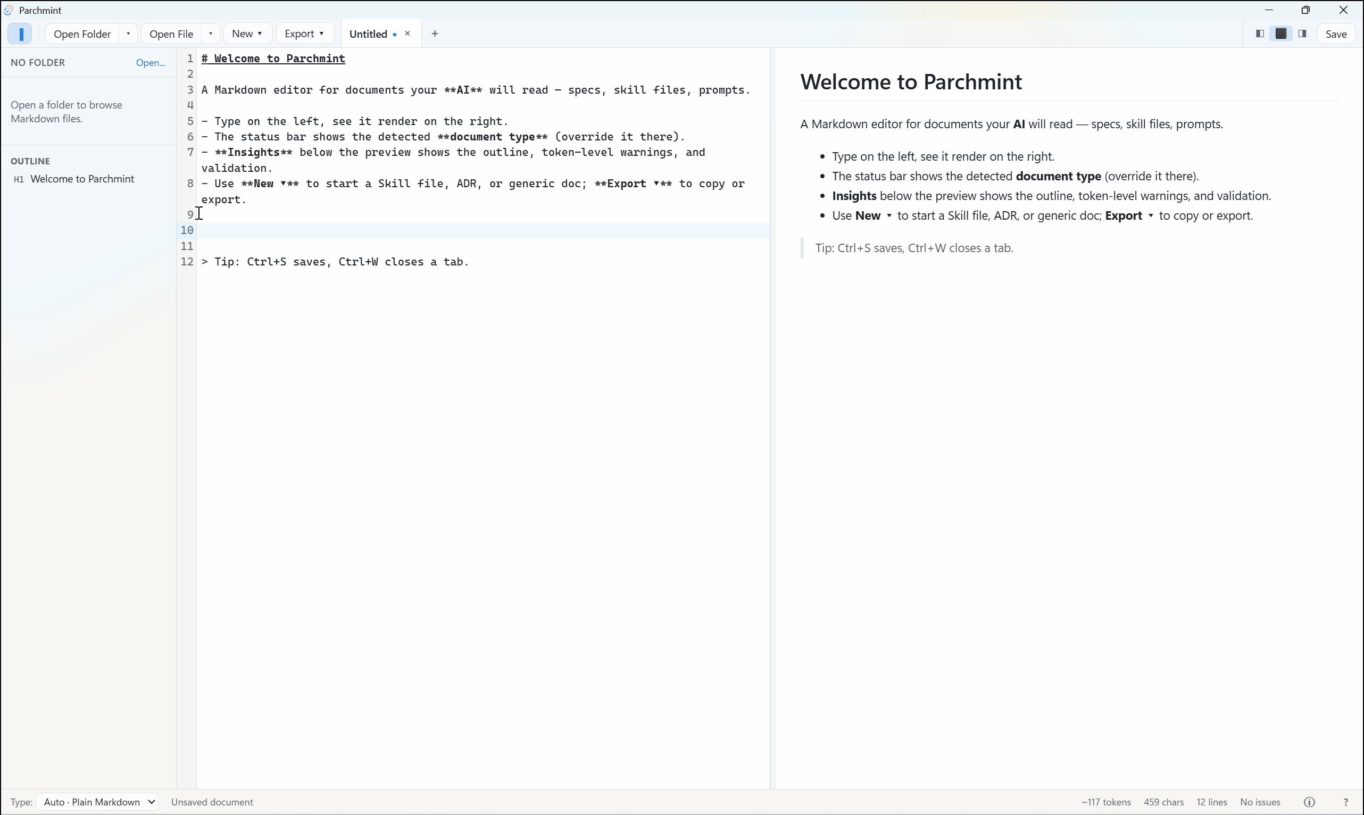Open the New document menu
The height and width of the screenshot is (815, 1364).
248,34
